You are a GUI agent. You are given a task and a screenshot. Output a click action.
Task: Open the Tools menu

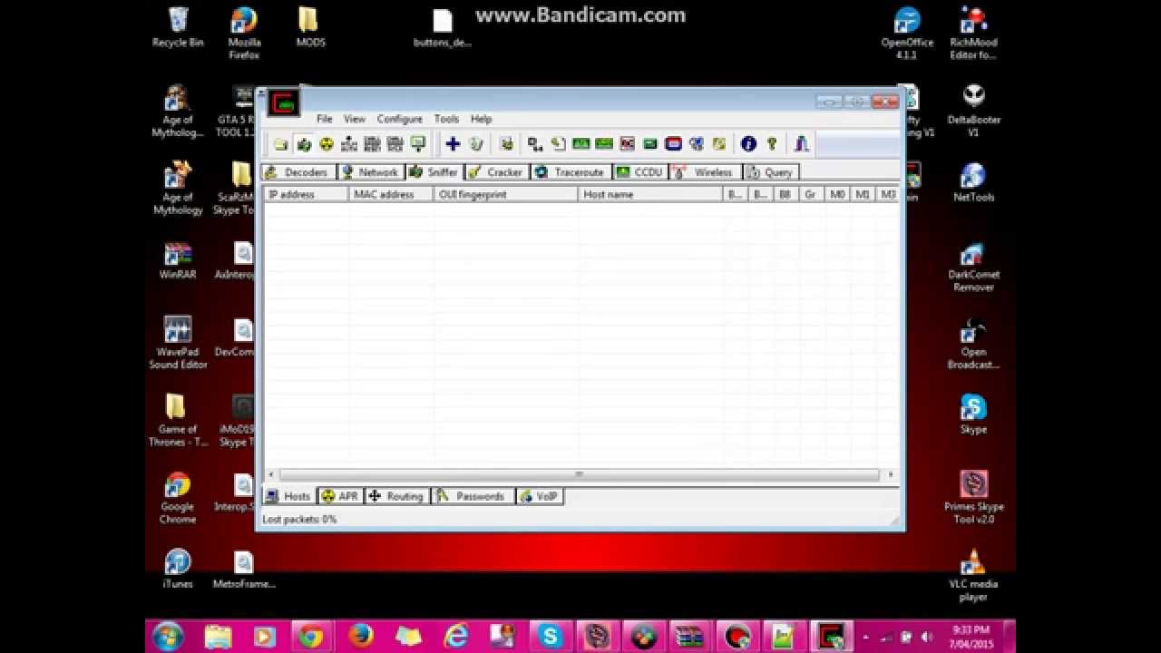pyautogui.click(x=446, y=119)
